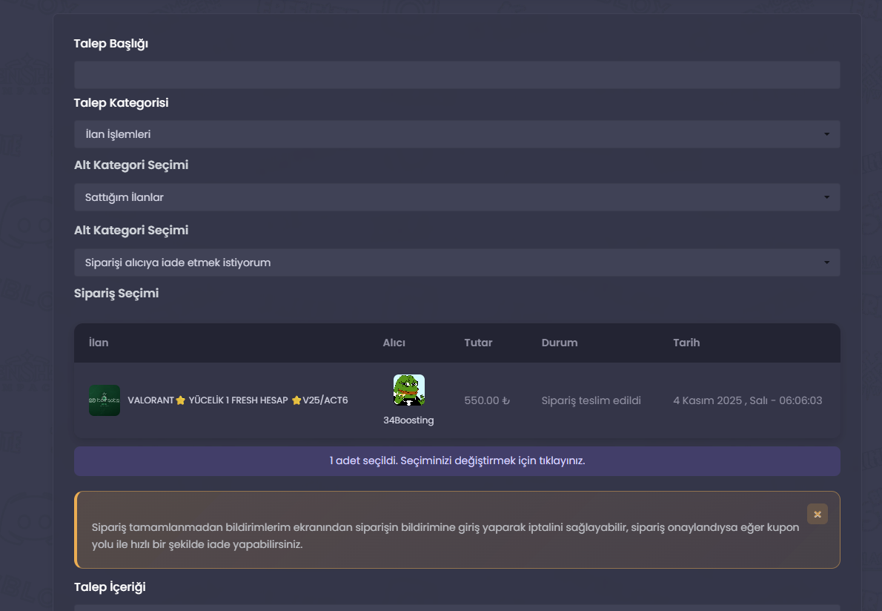Select the YÜCELİK 1 FRESH HESAP listing title
This screenshot has width=882, height=611.
click(x=238, y=400)
